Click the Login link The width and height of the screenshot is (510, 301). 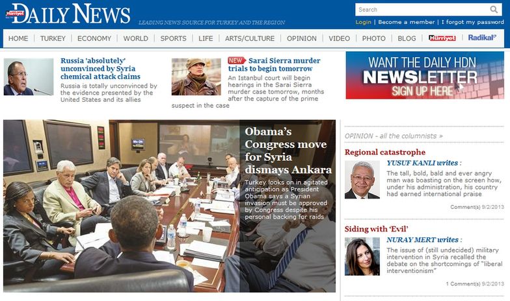pos(363,22)
